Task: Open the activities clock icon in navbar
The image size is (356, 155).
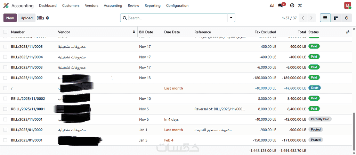Action: tap(292, 6)
